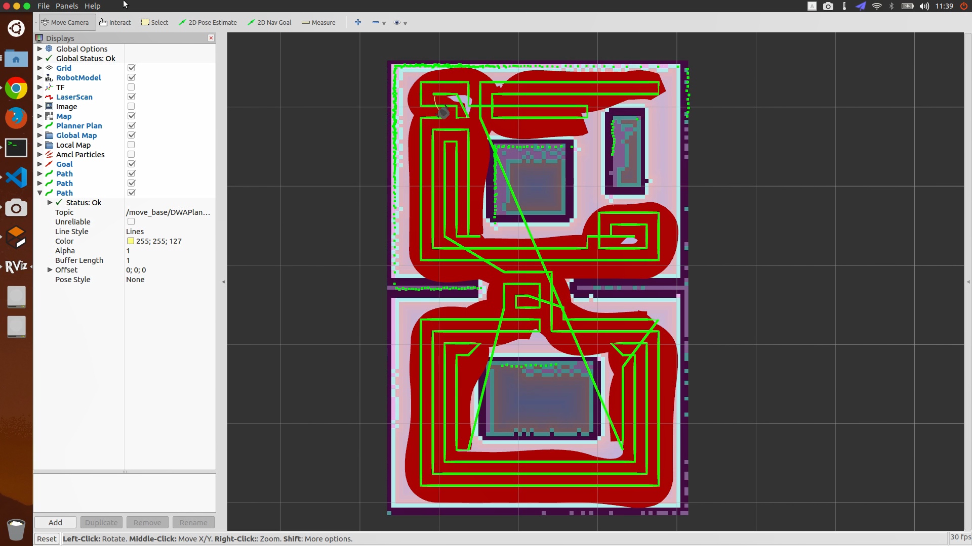Click the Add display button
972x546 pixels.
point(55,522)
